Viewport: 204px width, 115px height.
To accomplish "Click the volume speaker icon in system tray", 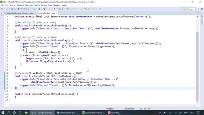I will [x=175, y=112].
